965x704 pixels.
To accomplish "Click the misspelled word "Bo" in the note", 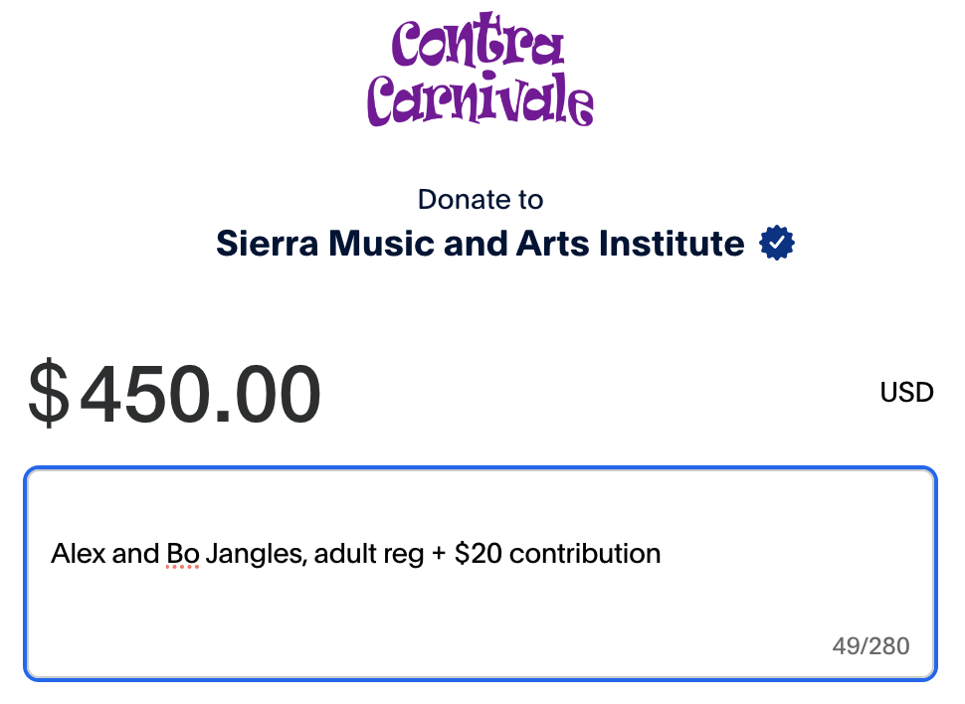I will click(182, 553).
